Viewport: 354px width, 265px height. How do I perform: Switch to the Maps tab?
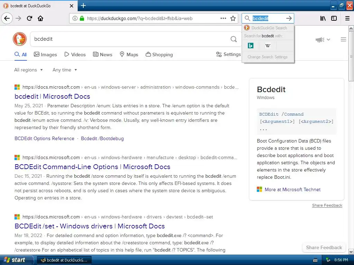(x=129, y=55)
